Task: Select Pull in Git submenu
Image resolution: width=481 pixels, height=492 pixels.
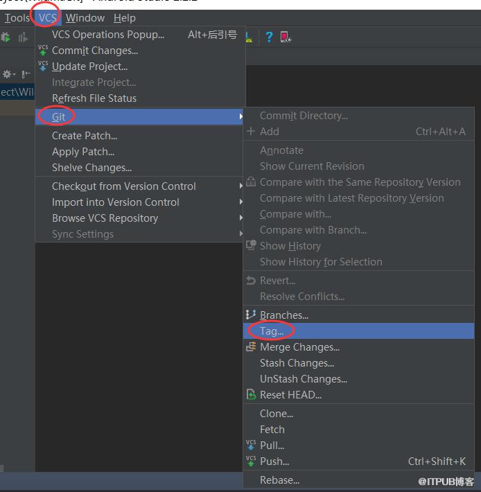Action: (x=358, y=446)
